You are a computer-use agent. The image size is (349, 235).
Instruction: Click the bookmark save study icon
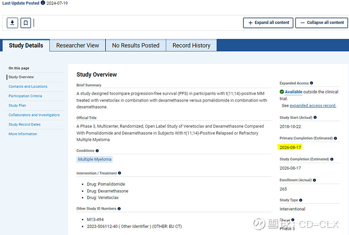[x=26, y=23]
